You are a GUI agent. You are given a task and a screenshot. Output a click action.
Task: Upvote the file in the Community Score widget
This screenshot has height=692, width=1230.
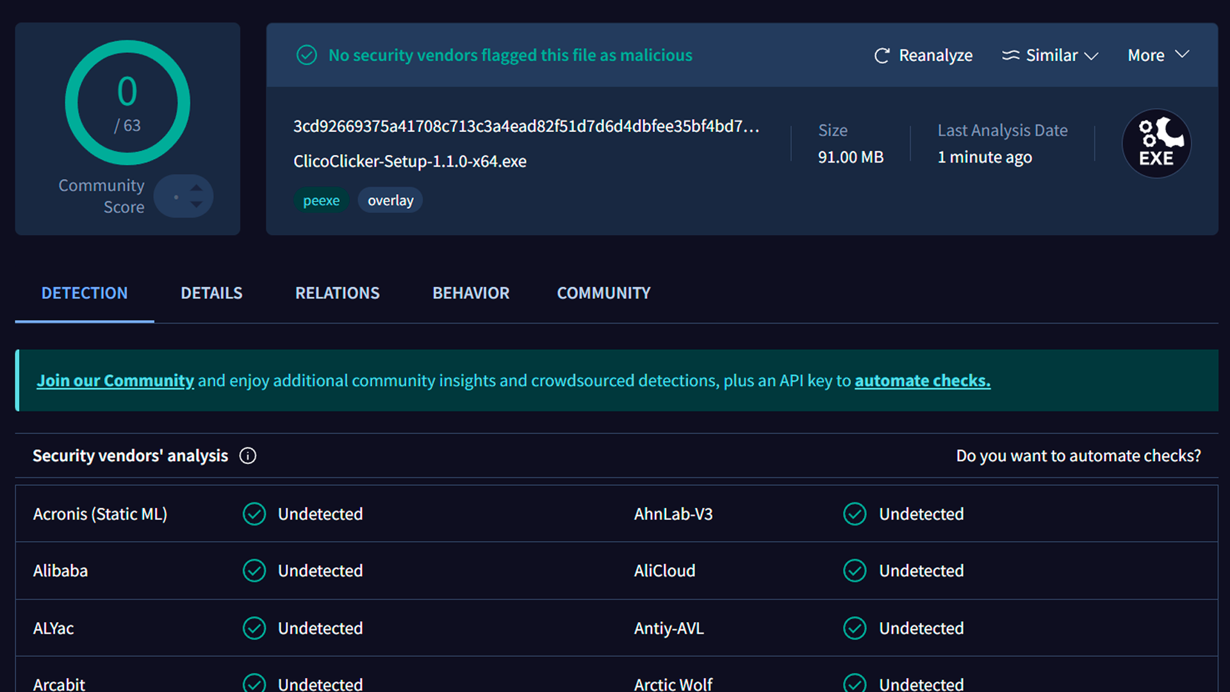(196, 188)
